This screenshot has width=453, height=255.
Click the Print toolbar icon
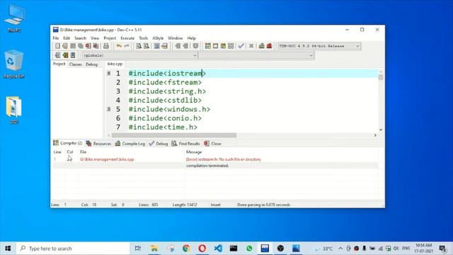(x=106, y=46)
